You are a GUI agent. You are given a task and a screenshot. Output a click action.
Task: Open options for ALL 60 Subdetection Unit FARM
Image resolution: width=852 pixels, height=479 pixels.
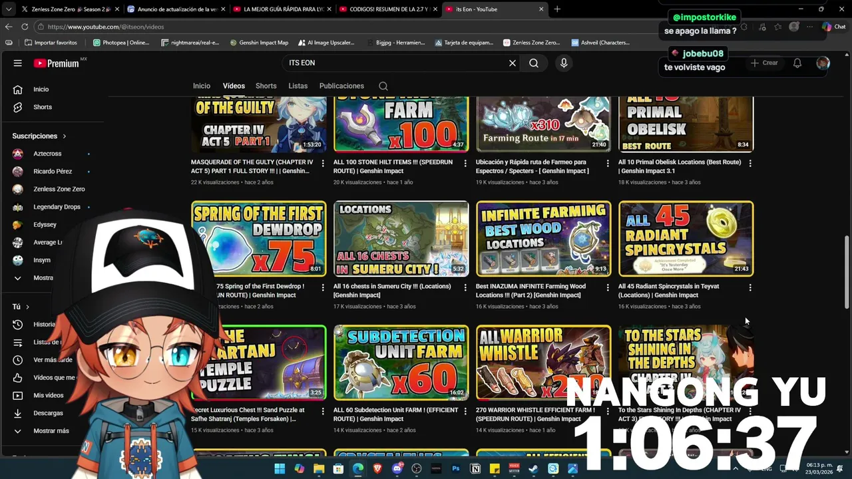[x=465, y=411]
